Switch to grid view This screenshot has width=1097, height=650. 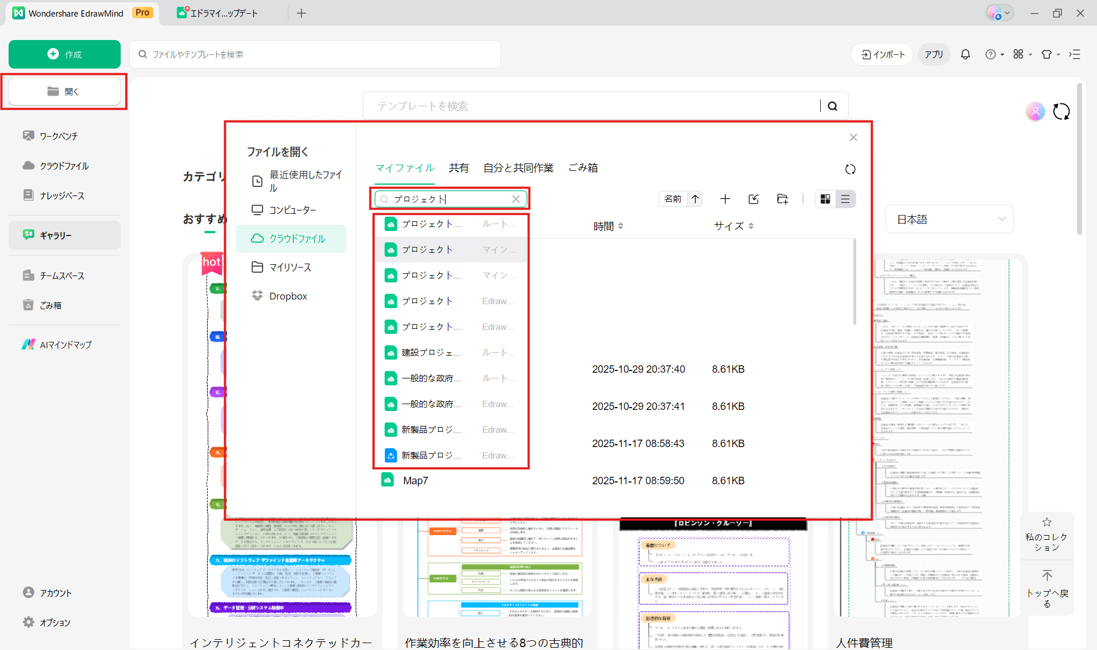click(x=825, y=199)
